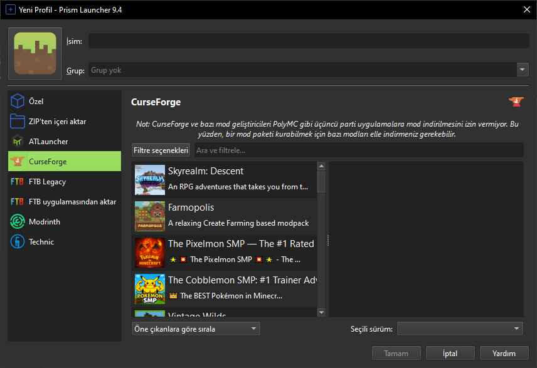Select the FTB Legacy page
This screenshot has width=537, height=368.
click(65, 181)
